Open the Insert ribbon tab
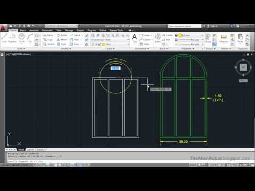 [23, 30]
